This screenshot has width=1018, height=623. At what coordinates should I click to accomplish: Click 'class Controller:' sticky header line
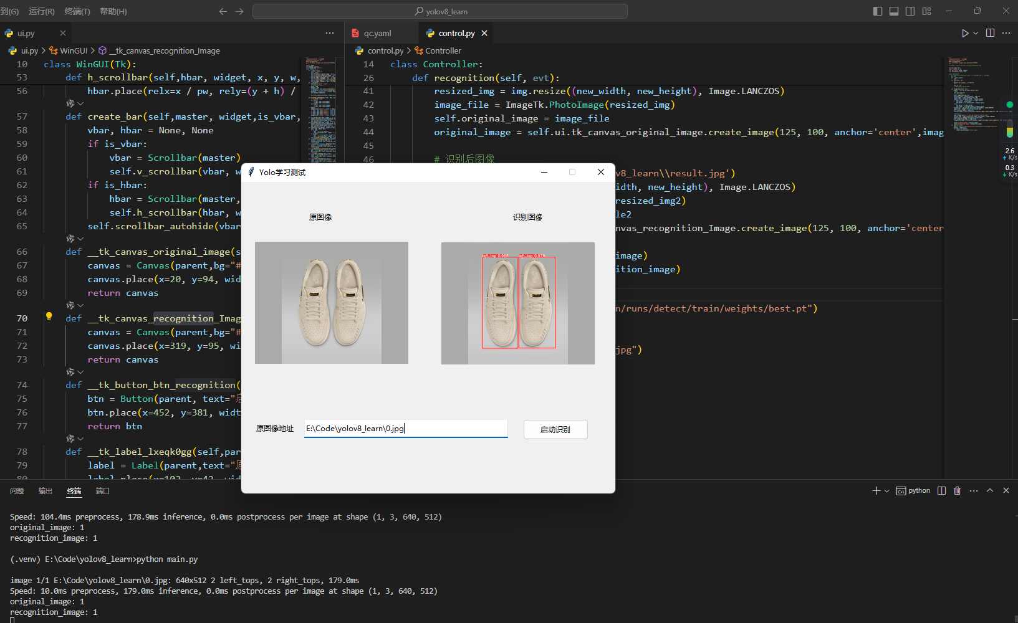(x=436, y=64)
